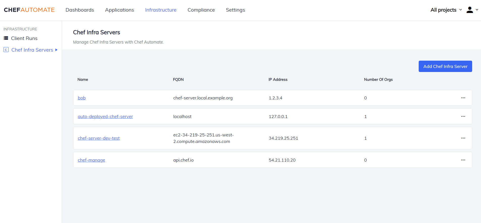Open the Infrastructure tab

point(161,10)
